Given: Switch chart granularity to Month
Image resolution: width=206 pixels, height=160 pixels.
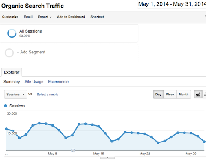Looking at the screenshot, I should click(184, 95).
